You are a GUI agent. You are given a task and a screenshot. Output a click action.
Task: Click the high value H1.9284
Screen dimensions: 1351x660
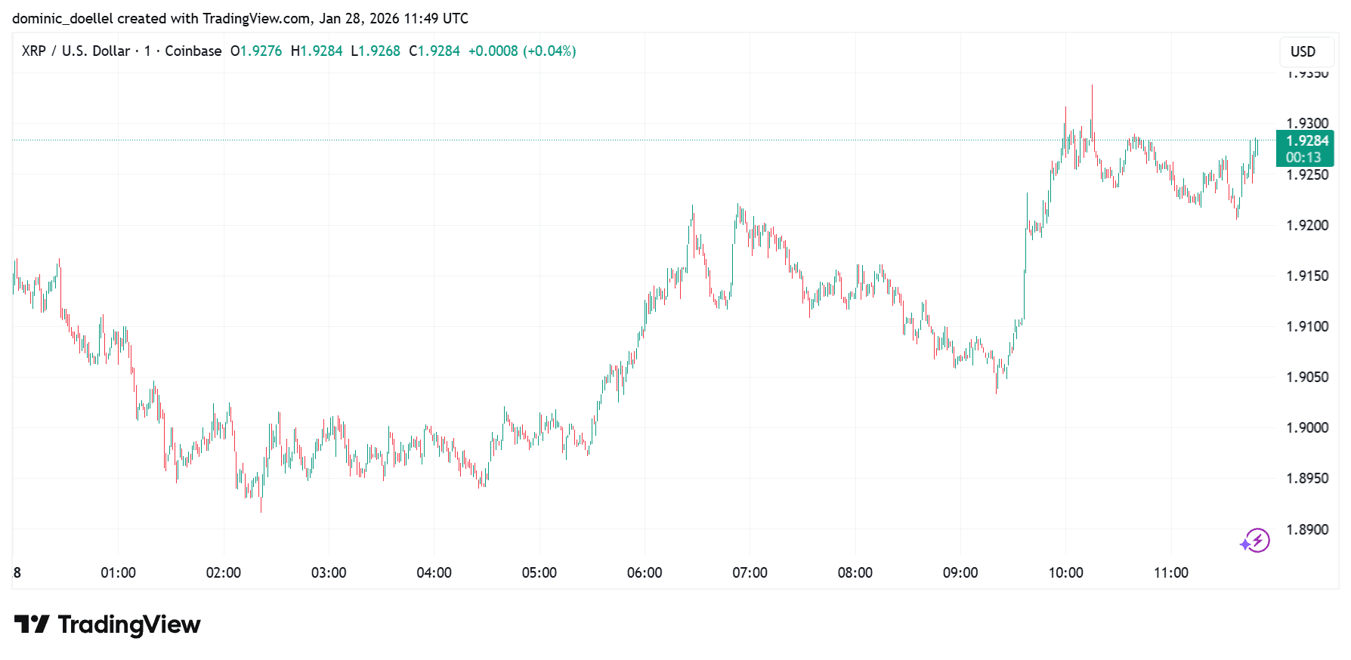pyautogui.click(x=317, y=51)
